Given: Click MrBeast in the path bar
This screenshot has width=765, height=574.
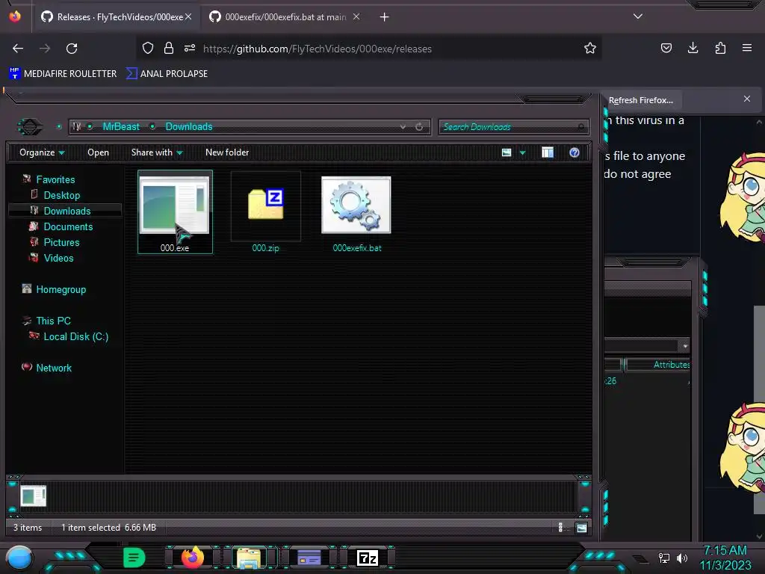Looking at the screenshot, I should click(121, 126).
